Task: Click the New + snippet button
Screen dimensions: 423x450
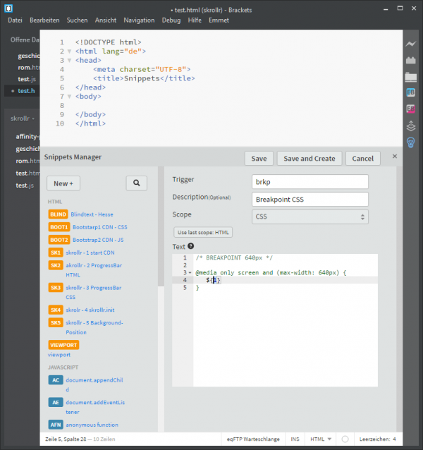Action: (63, 183)
